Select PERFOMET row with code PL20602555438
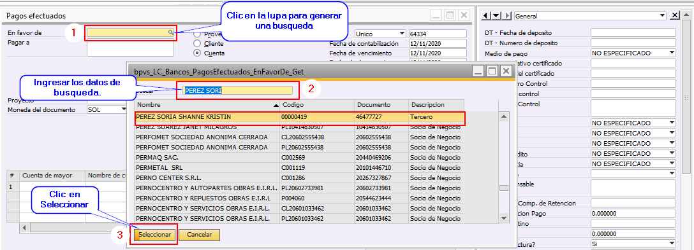Viewport: 694px width, 250px height. coord(300,147)
